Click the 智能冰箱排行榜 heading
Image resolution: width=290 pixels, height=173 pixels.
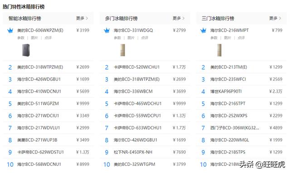(x=25, y=19)
